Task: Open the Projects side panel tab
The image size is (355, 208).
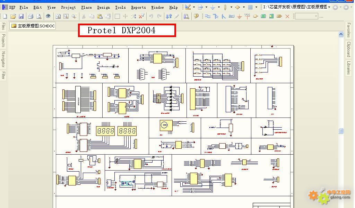Action: click(x=3, y=41)
